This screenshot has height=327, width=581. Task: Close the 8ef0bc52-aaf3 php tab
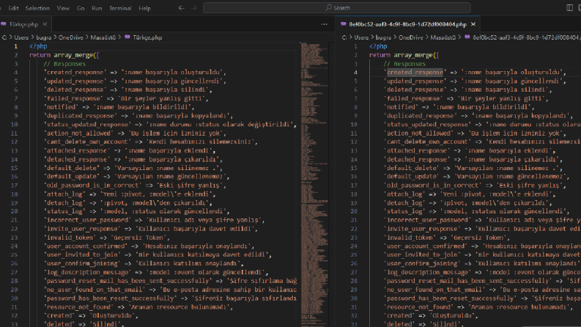473,24
